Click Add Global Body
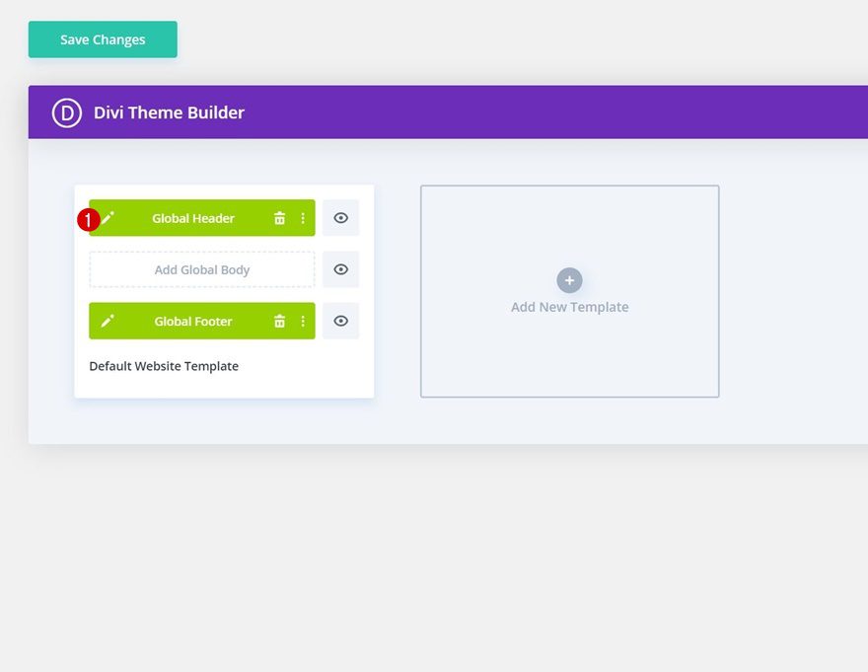The width and height of the screenshot is (868, 672). [x=201, y=268]
